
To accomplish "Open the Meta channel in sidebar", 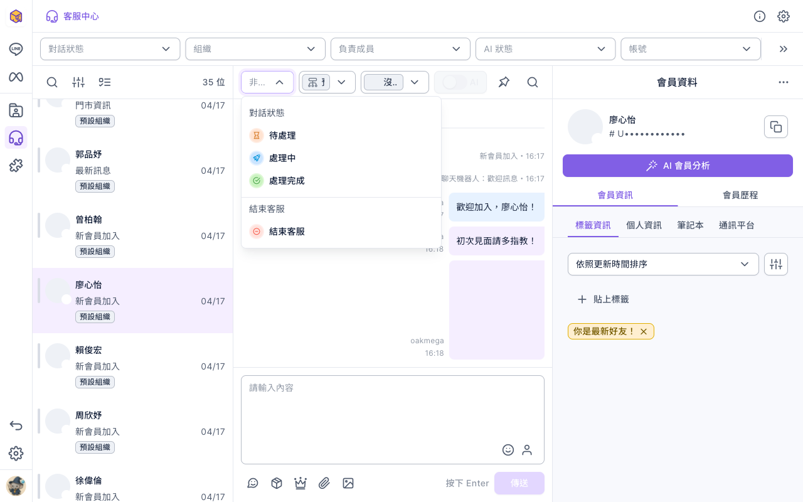I will click(x=16, y=77).
